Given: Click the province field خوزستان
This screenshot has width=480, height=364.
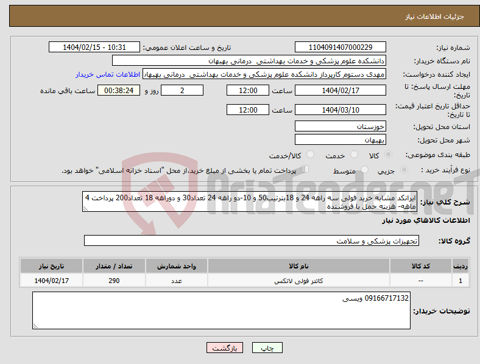Looking at the screenshot, I should coord(340,127).
